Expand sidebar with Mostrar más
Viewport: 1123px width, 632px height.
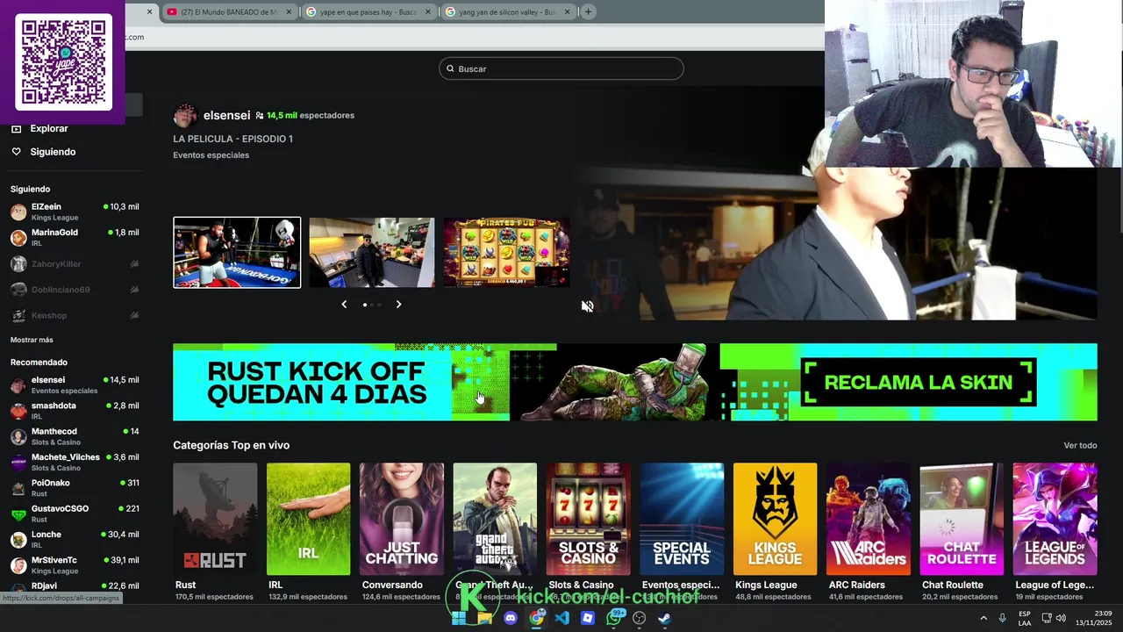[32, 340]
